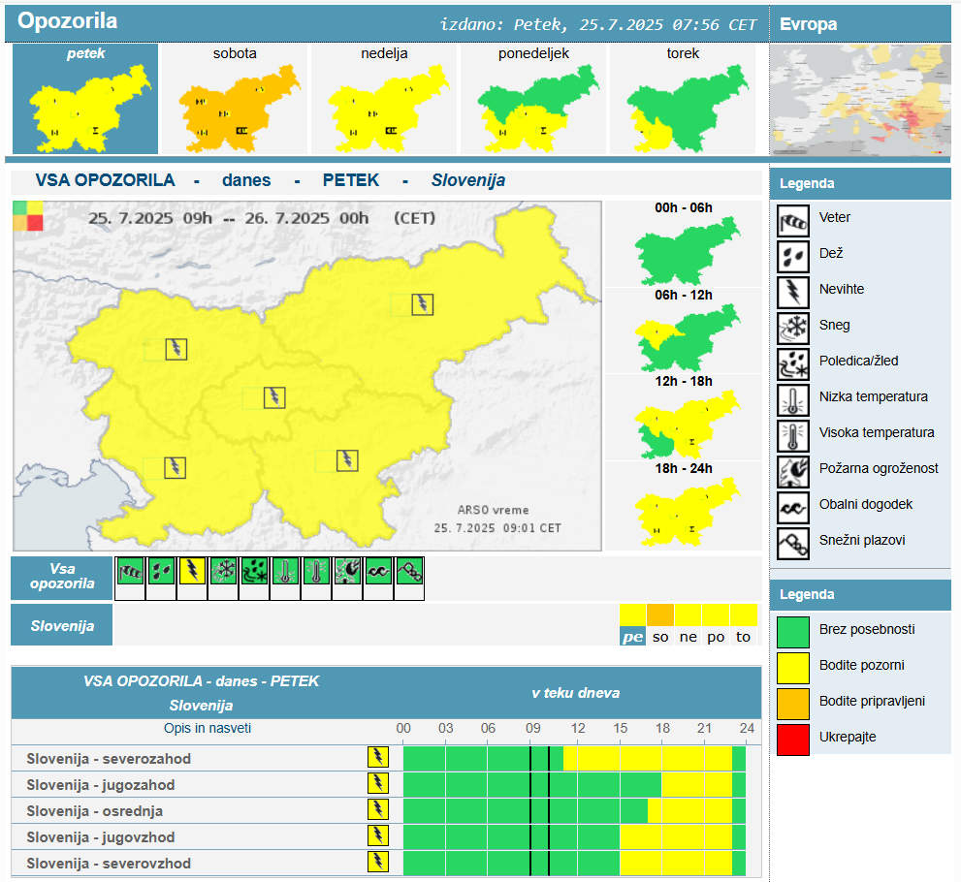
Task: Click the lightning icon in the jugozahod row
Action: [378, 783]
